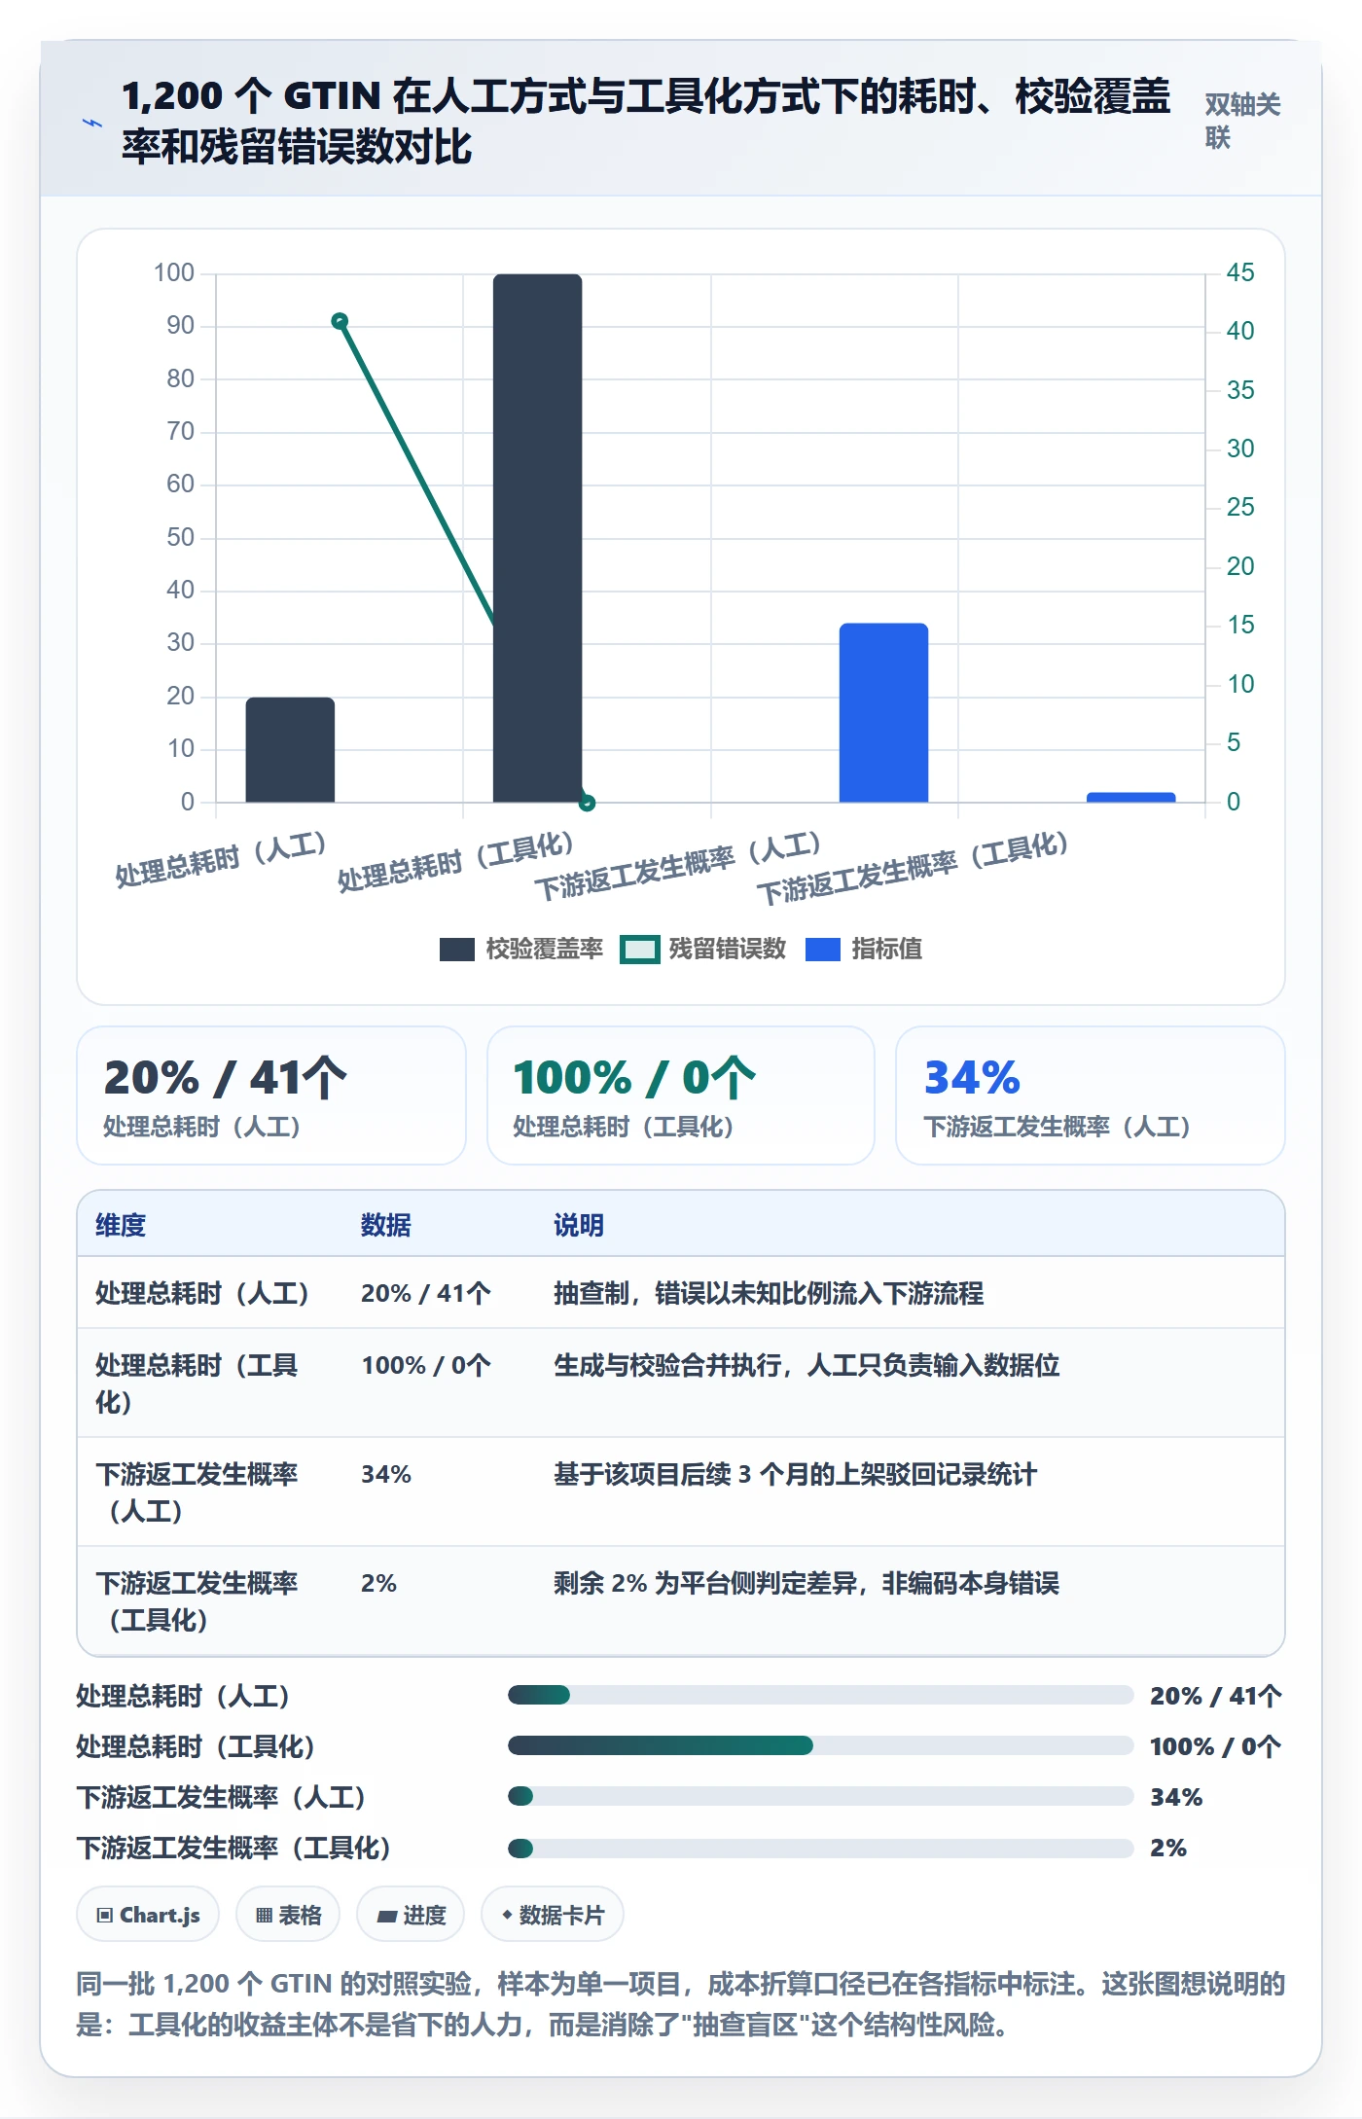Click the progress bar for 下游返工发生概率（人工）
The width and height of the screenshot is (1362, 2119).
820,1796
